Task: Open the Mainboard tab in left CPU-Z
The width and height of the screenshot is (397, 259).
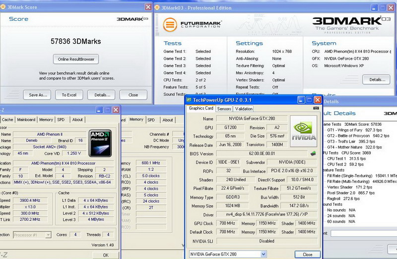Action: 26,119
